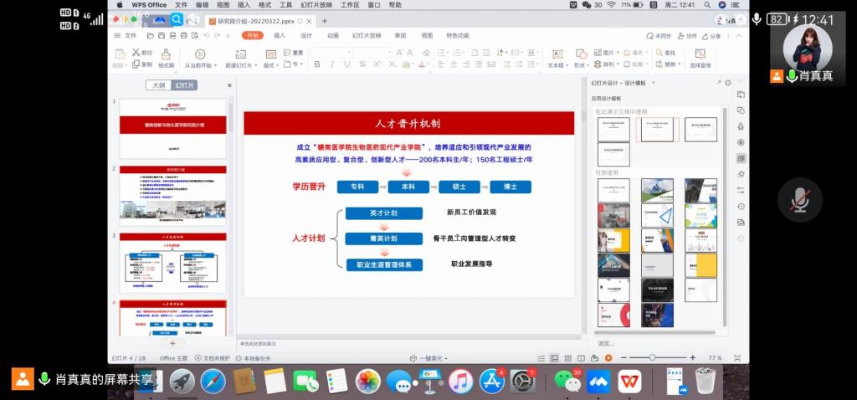Viewport: 857px width, 400px height.
Task: Switch to the Insert (插入) ribbon tab
Action: (x=280, y=36)
